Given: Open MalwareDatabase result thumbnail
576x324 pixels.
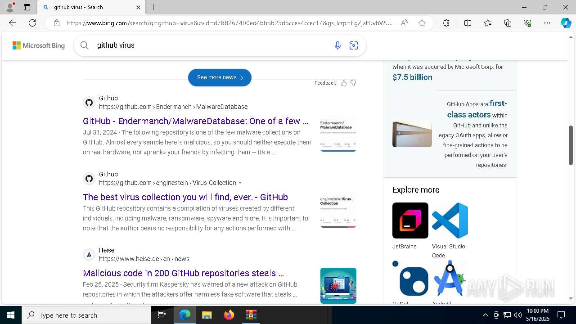Looking at the screenshot, I should click(x=338, y=134).
